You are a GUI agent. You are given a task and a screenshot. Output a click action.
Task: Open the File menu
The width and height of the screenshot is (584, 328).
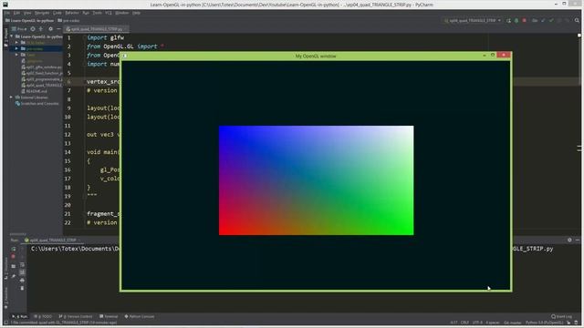(7, 13)
